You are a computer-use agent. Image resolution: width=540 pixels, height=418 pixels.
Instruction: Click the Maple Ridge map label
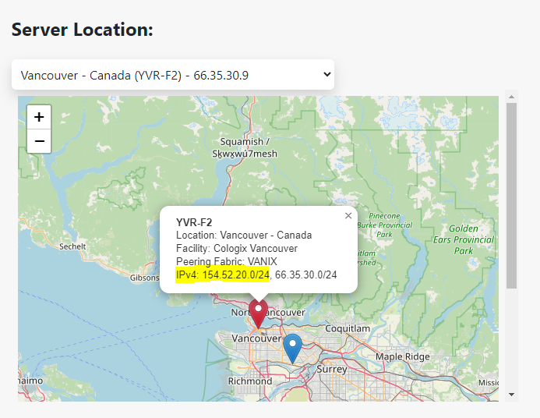pyautogui.click(x=402, y=356)
